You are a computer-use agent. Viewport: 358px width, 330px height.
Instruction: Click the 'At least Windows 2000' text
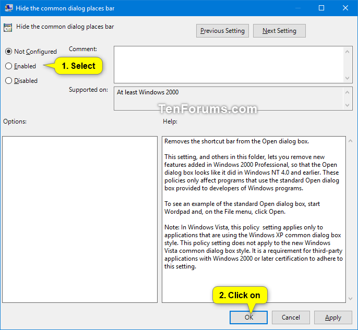point(148,92)
